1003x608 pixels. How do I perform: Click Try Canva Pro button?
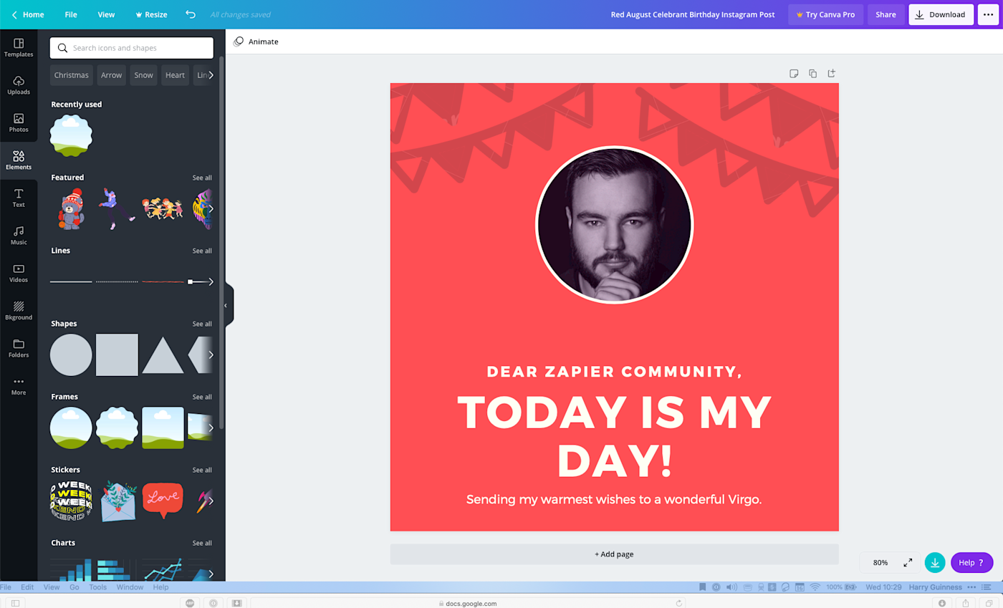coord(825,14)
